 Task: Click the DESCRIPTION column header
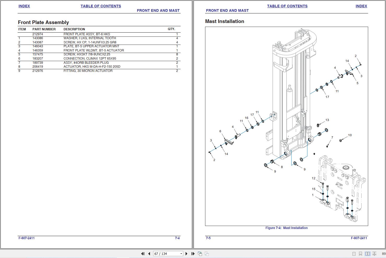(x=74, y=29)
